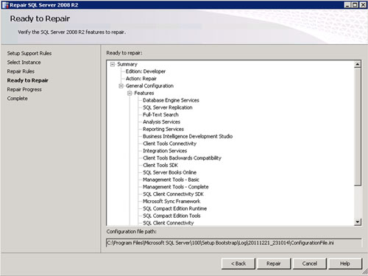Select Management Tools - Basic item

click(x=171, y=180)
